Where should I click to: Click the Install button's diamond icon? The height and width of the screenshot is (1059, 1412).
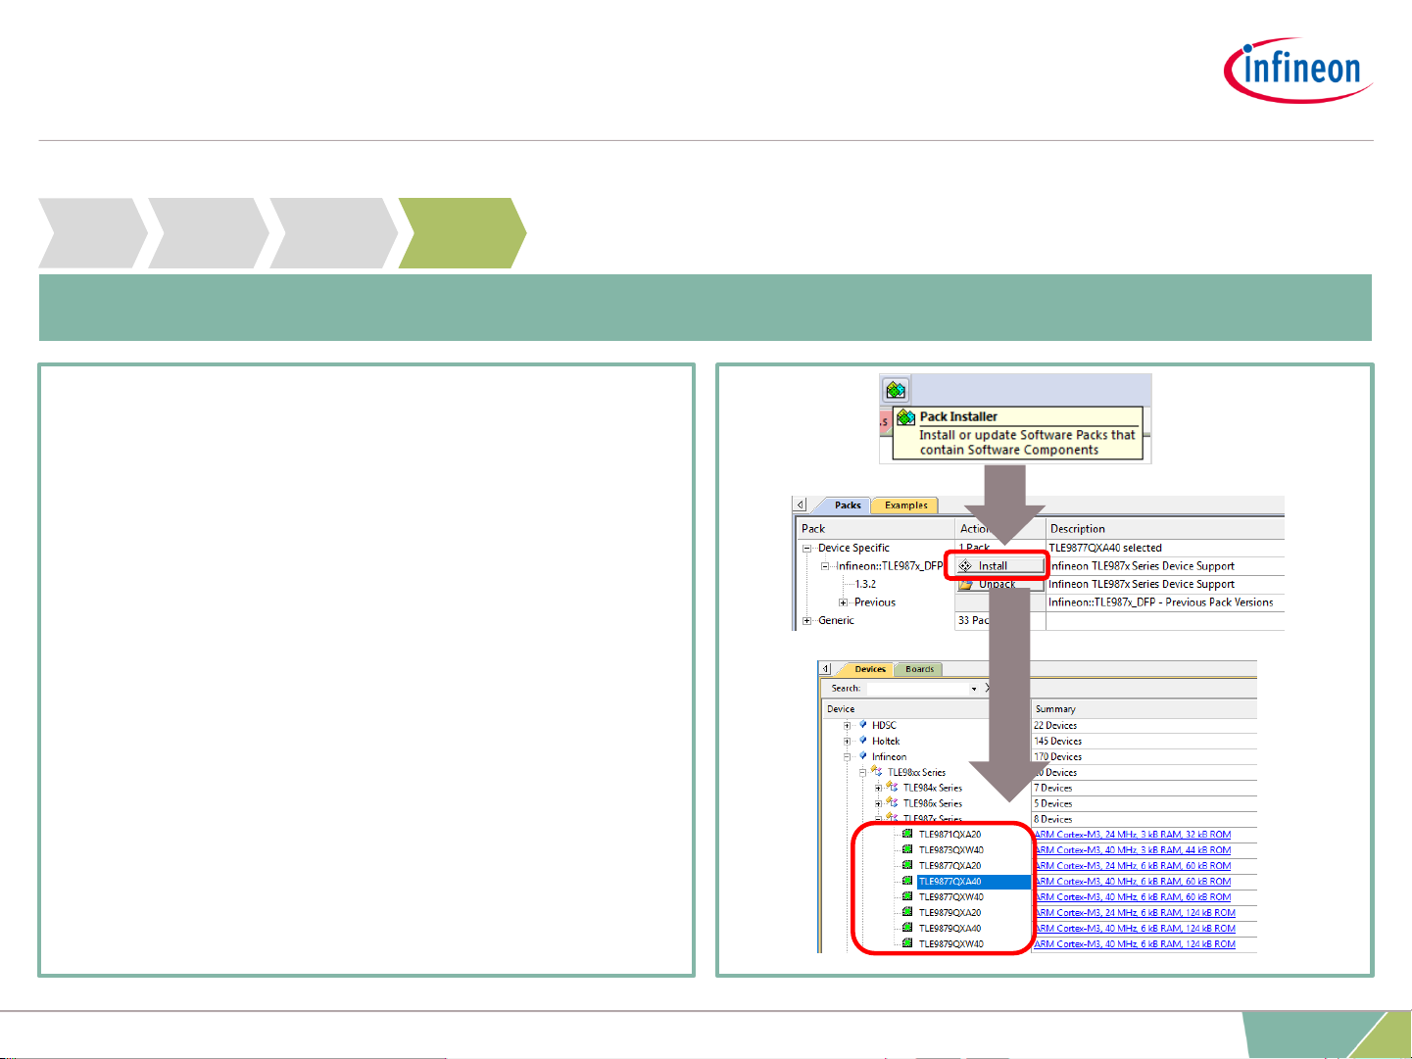pos(965,566)
